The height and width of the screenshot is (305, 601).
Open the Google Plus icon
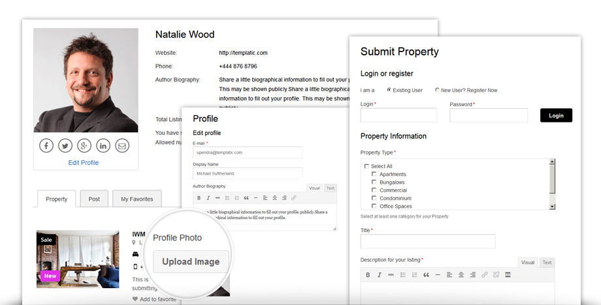point(84,145)
